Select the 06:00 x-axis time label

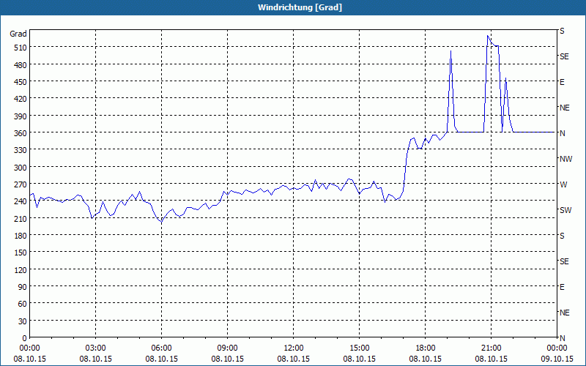coord(161,348)
